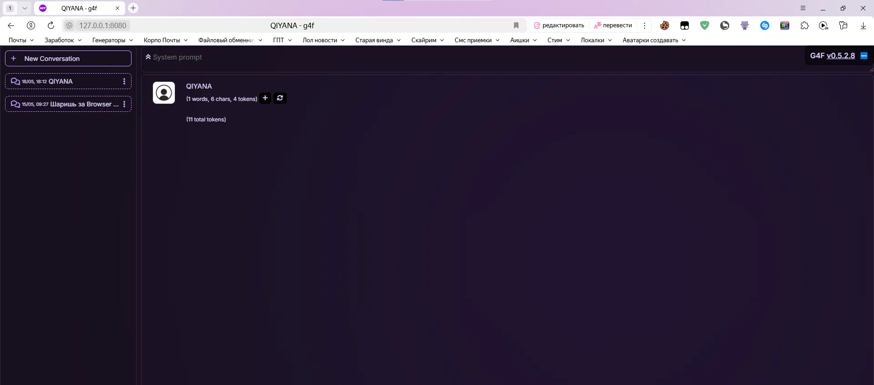
Task: Select the QIYANA - g4f browser tab
Action: (79, 8)
